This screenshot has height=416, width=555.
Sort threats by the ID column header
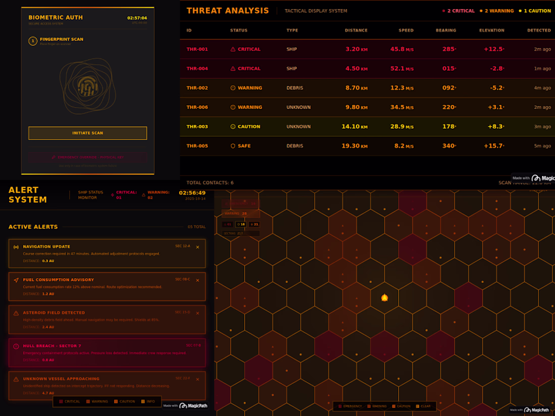click(189, 30)
